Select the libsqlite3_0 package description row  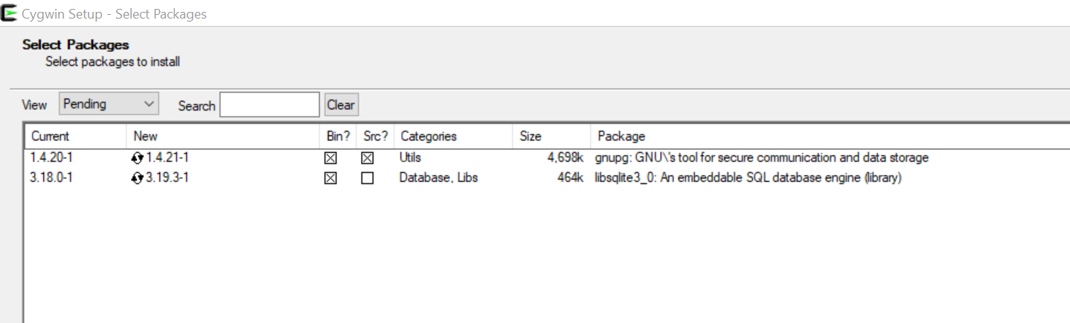(x=749, y=178)
